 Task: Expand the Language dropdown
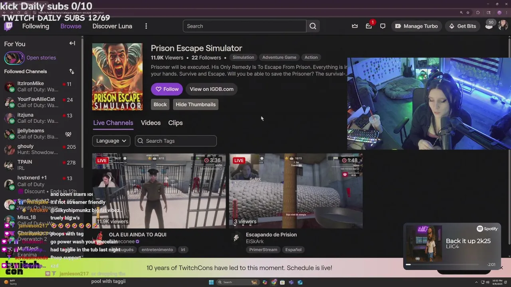coord(111,141)
